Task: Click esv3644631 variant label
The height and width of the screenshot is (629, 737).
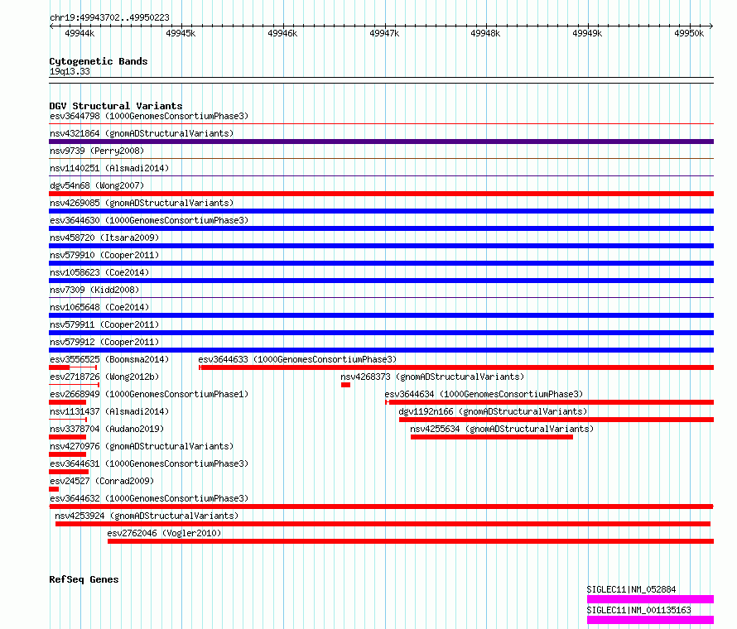Action: pos(149,463)
